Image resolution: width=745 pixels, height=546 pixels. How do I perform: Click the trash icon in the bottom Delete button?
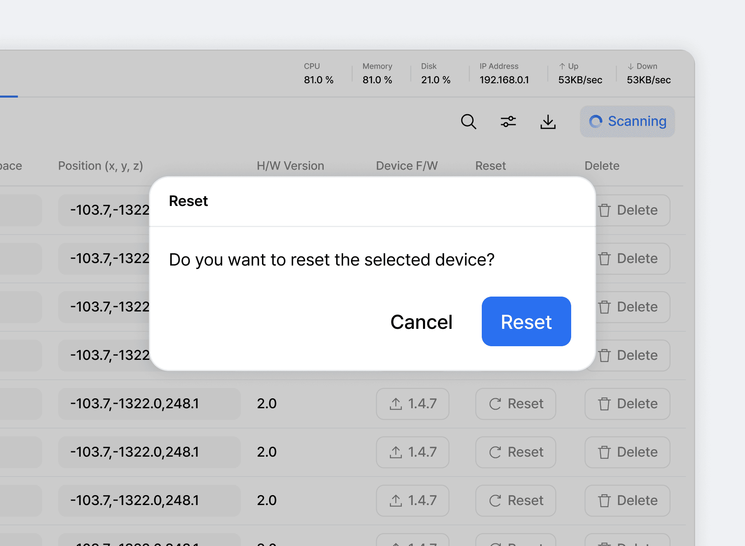[604, 500]
